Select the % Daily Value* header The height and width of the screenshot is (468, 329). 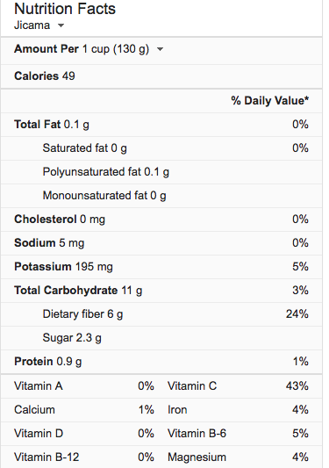[x=270, y=101]
